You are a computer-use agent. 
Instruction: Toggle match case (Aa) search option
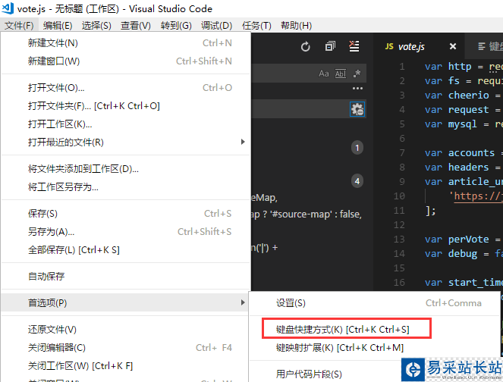pyautogui.click(x=324, y=74)
